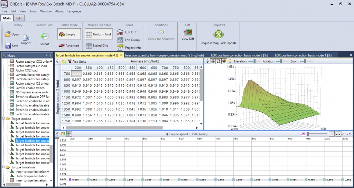Collapse the Torque limitation folder
The width and height of the screenshot is (354, 188).
click(3, 167)
